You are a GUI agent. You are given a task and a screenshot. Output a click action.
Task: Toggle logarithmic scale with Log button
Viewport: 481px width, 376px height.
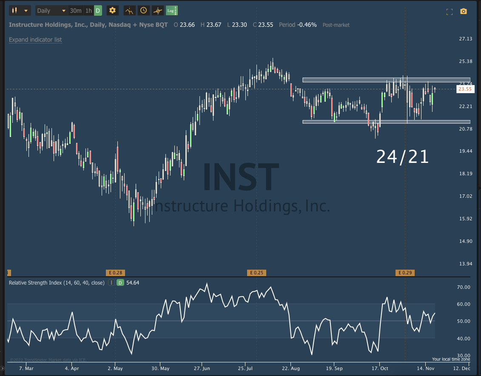pyautogui.click(x=172, y=10)
